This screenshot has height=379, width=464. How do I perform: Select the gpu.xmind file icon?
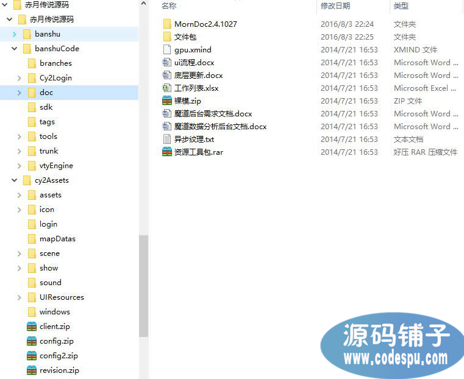click(167, 49)
